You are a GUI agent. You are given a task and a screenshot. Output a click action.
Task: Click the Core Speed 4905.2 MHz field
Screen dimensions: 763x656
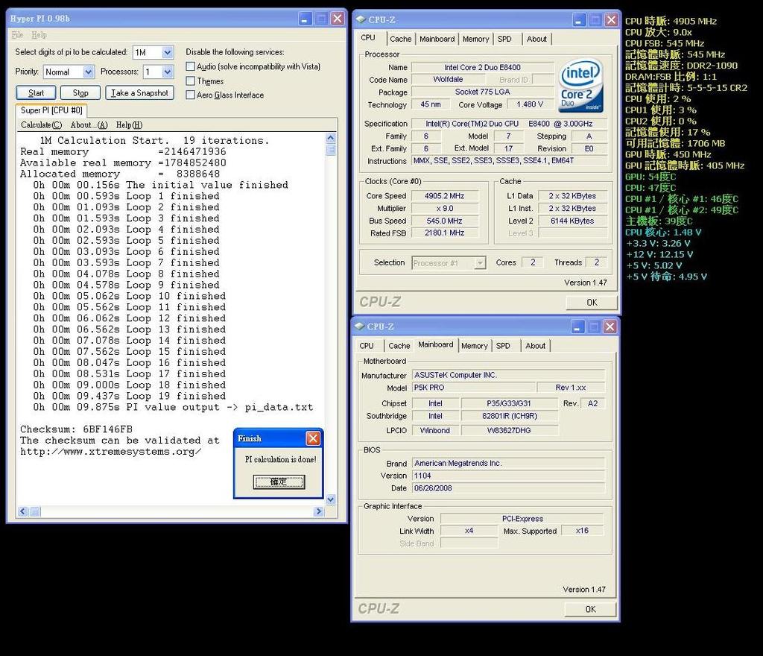[x=445, y=196]
